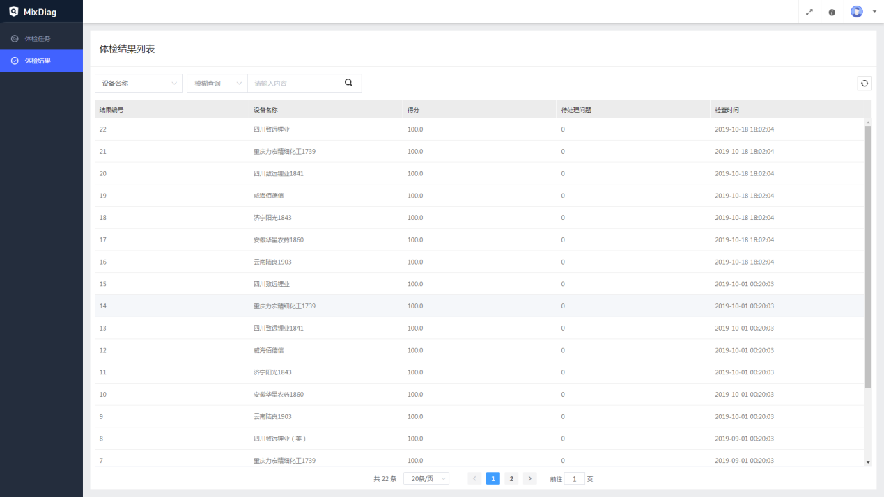
Task: Click the 检查时间 column header
Action: 727,110
